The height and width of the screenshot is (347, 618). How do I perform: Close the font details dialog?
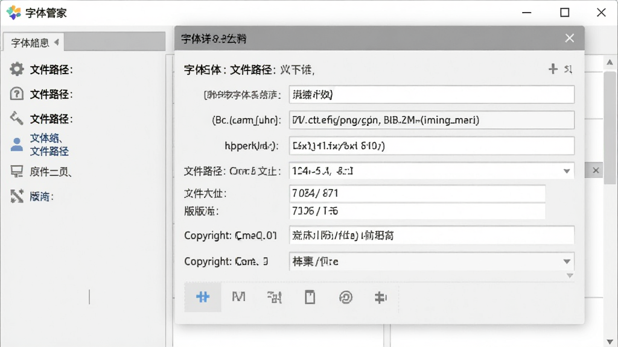[x=570, y=38]
